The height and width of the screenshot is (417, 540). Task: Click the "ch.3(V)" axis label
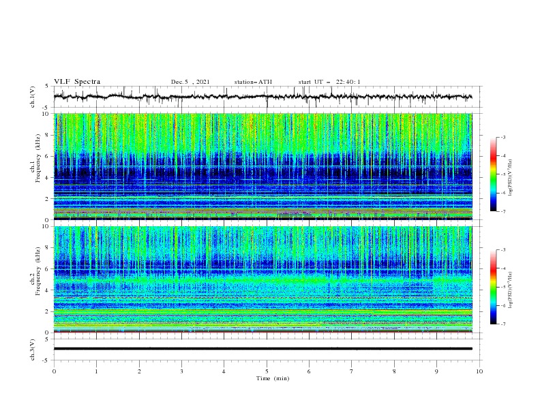[33, 350]
